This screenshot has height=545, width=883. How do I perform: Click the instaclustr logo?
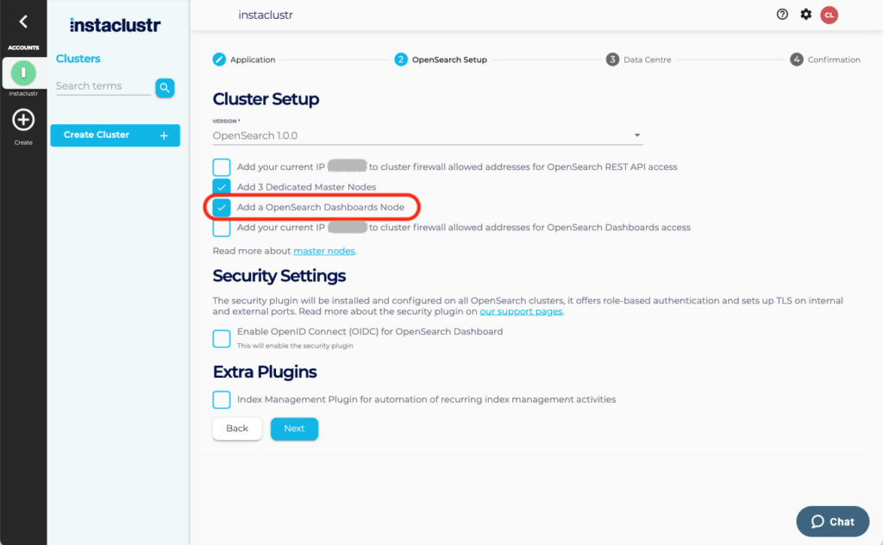(x=115, y=25)
